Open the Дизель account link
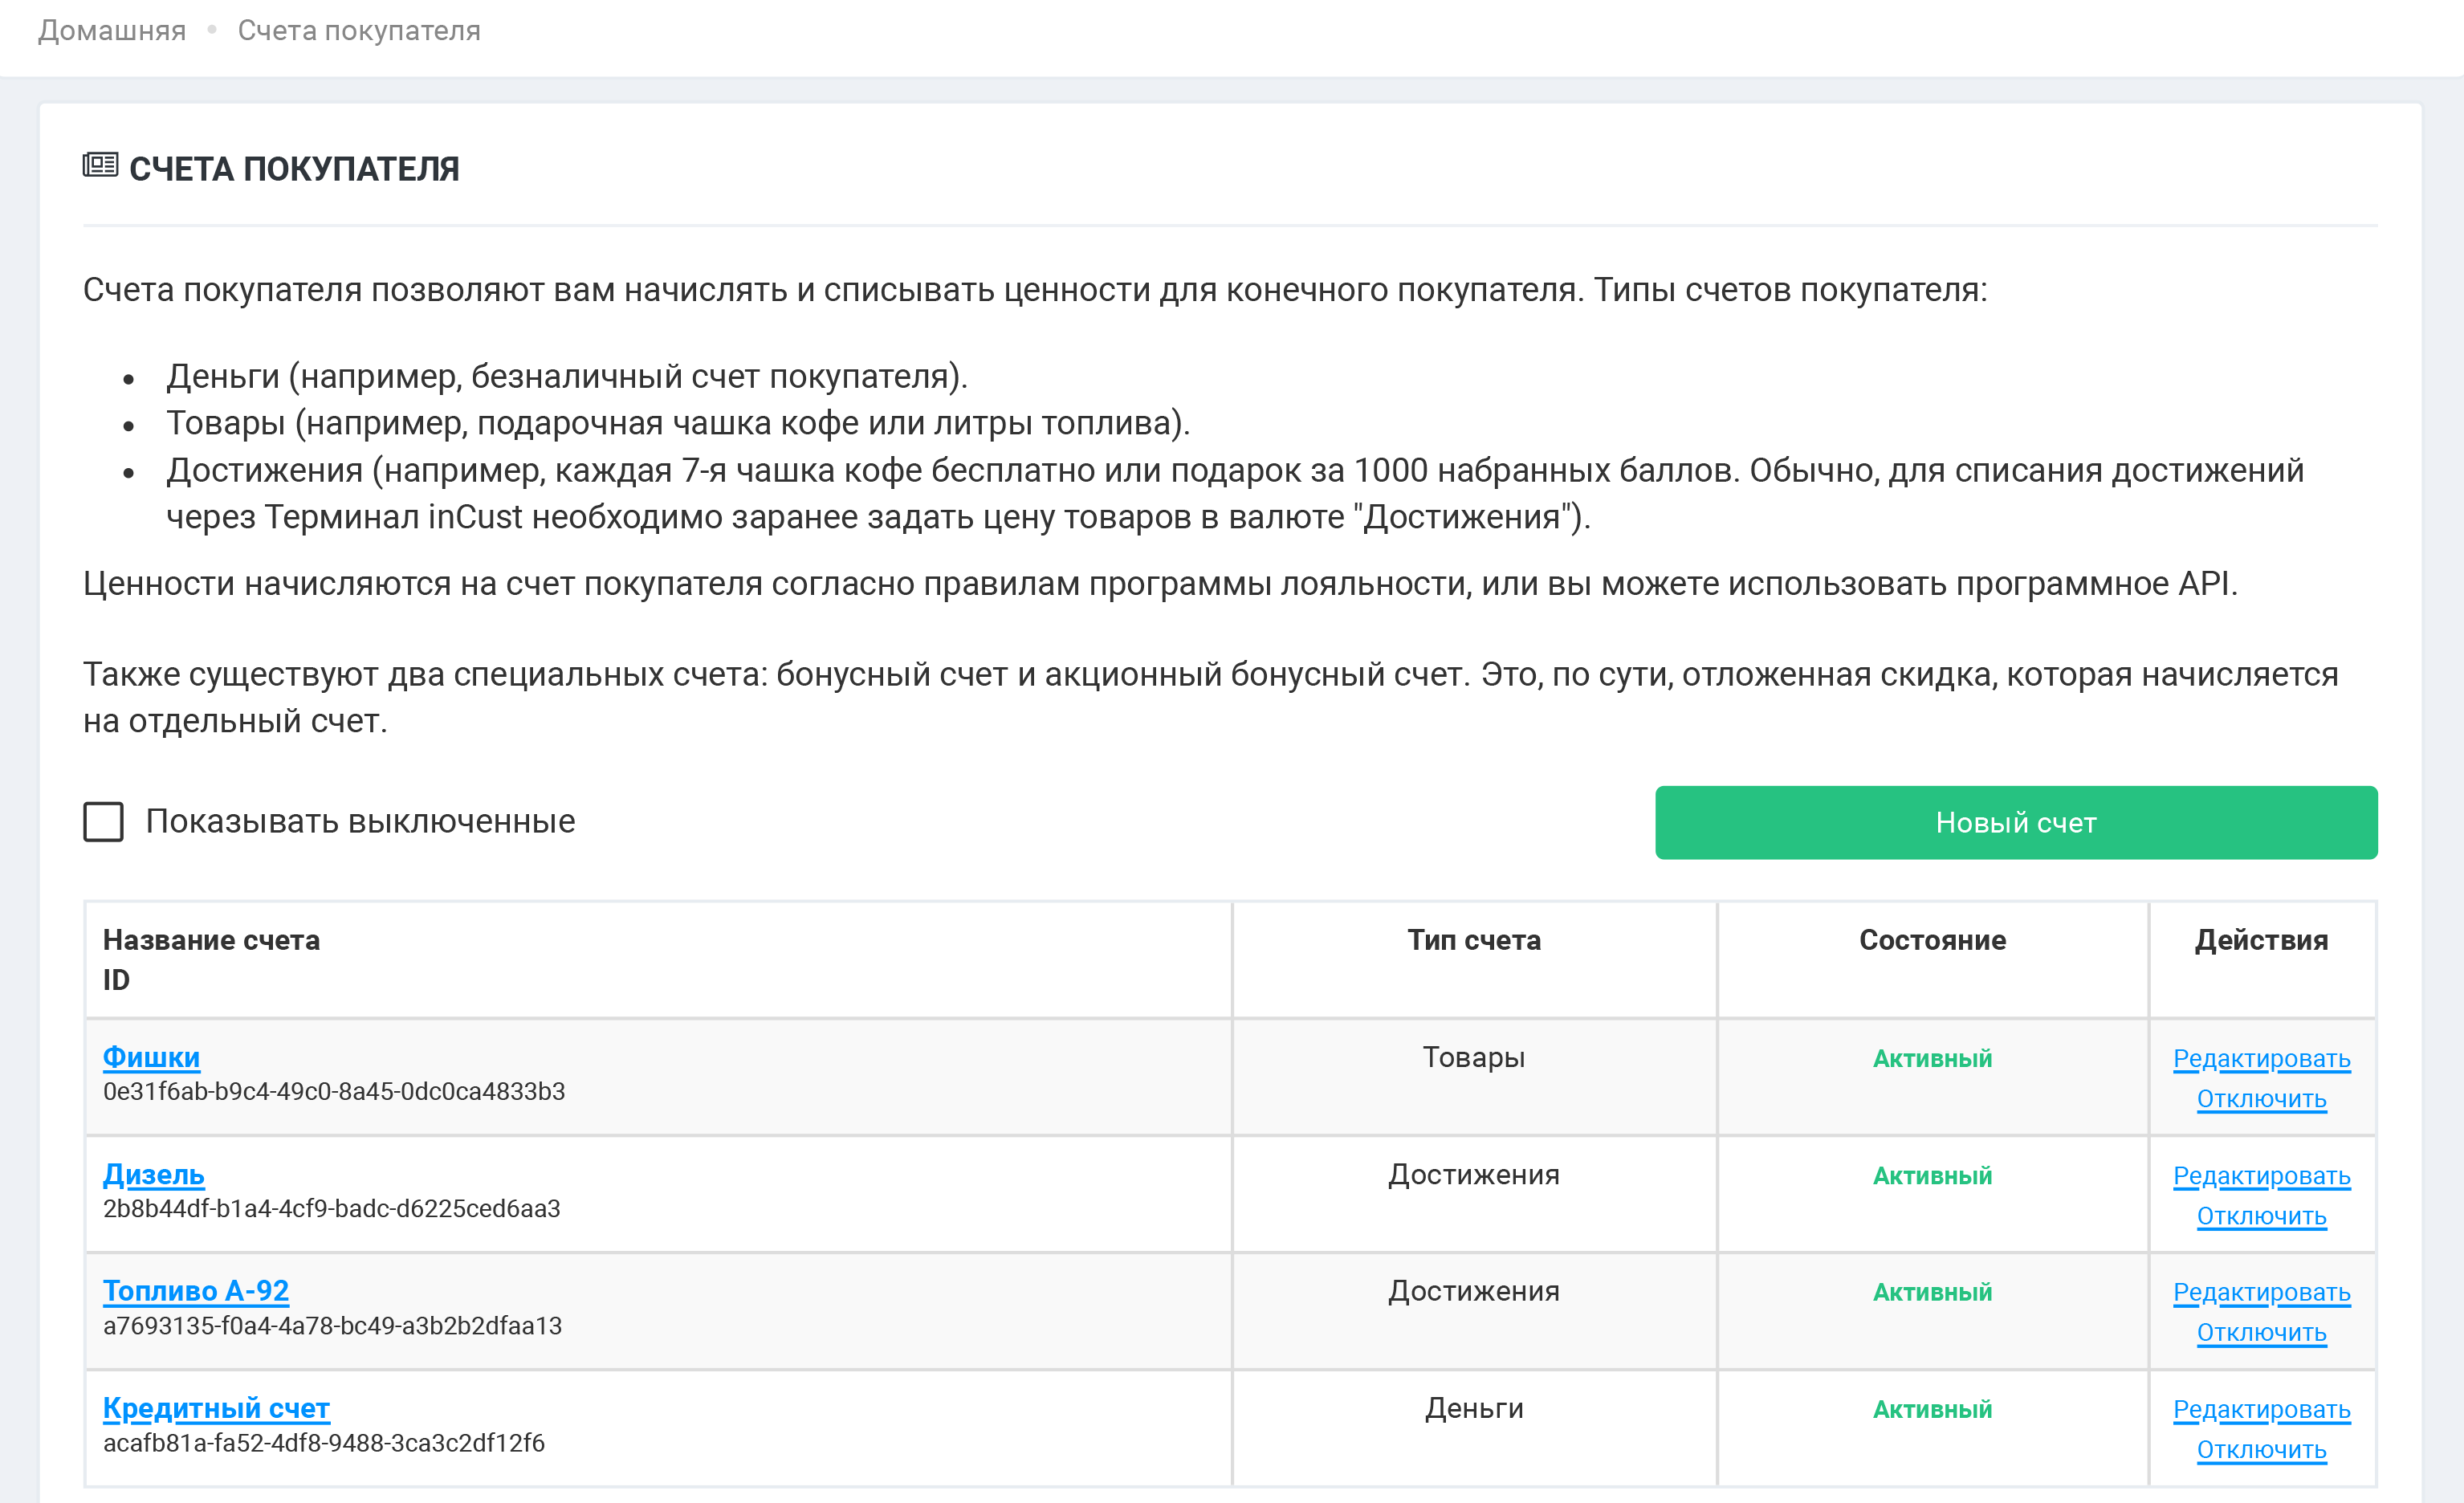The width and height of the screenshot is (2464, 1503). [x=153, y=1174]
